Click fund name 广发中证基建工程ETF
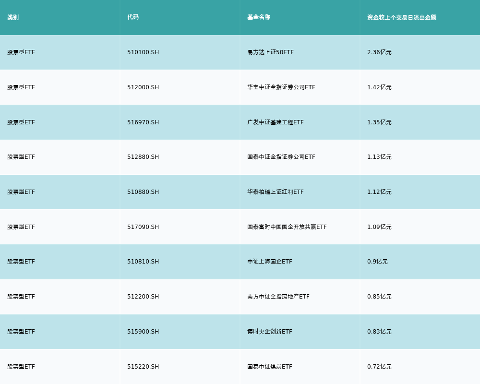 tap(276, 122)
